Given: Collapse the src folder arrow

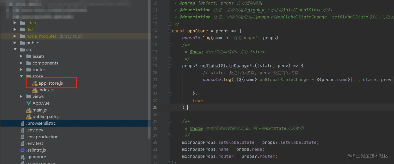Looking at the screenshot, I should 15,50.
